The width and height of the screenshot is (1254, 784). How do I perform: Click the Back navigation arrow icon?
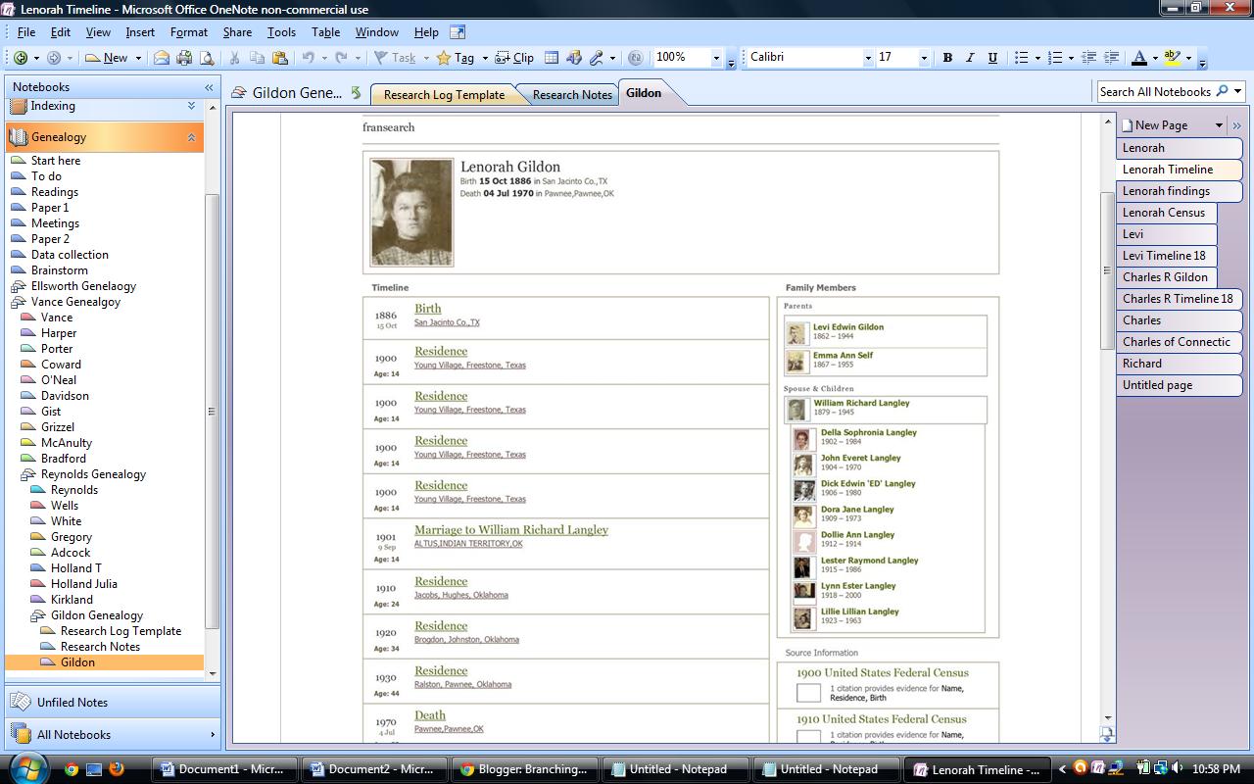click(20, 58)
